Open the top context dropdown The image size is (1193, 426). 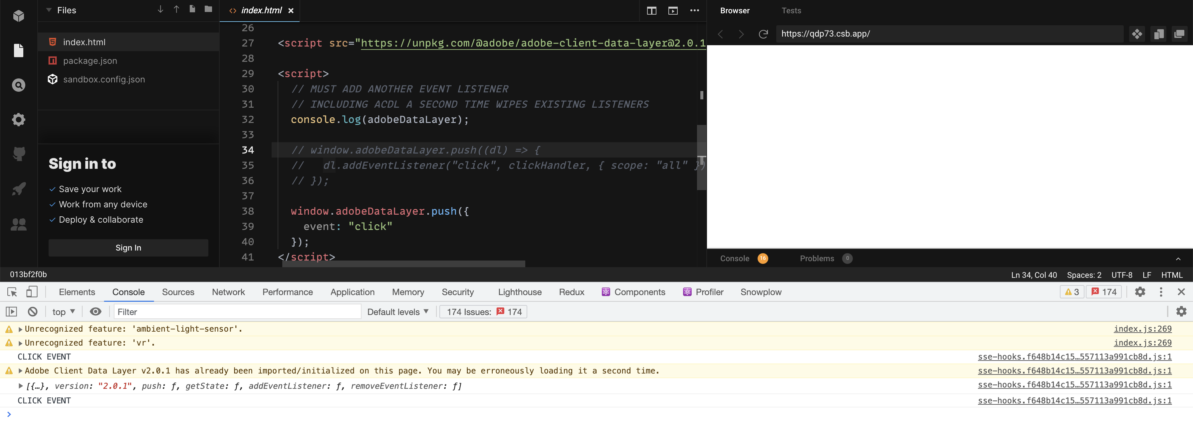(x=64, y=312)
